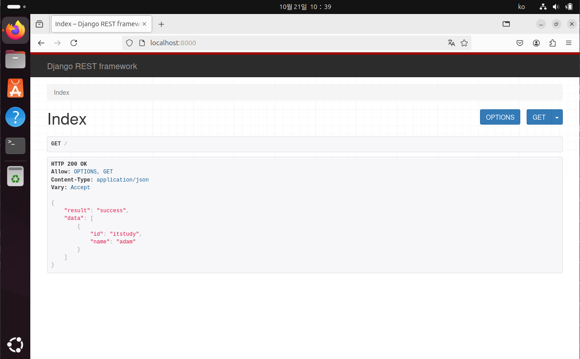Viewport: 580px width, 359px height.
Task: Click the "success" result value in the JSON
Action: click(x=111, y=210)
